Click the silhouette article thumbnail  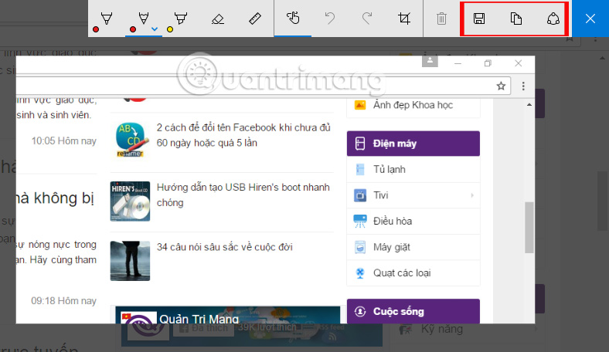coord(130,261)
